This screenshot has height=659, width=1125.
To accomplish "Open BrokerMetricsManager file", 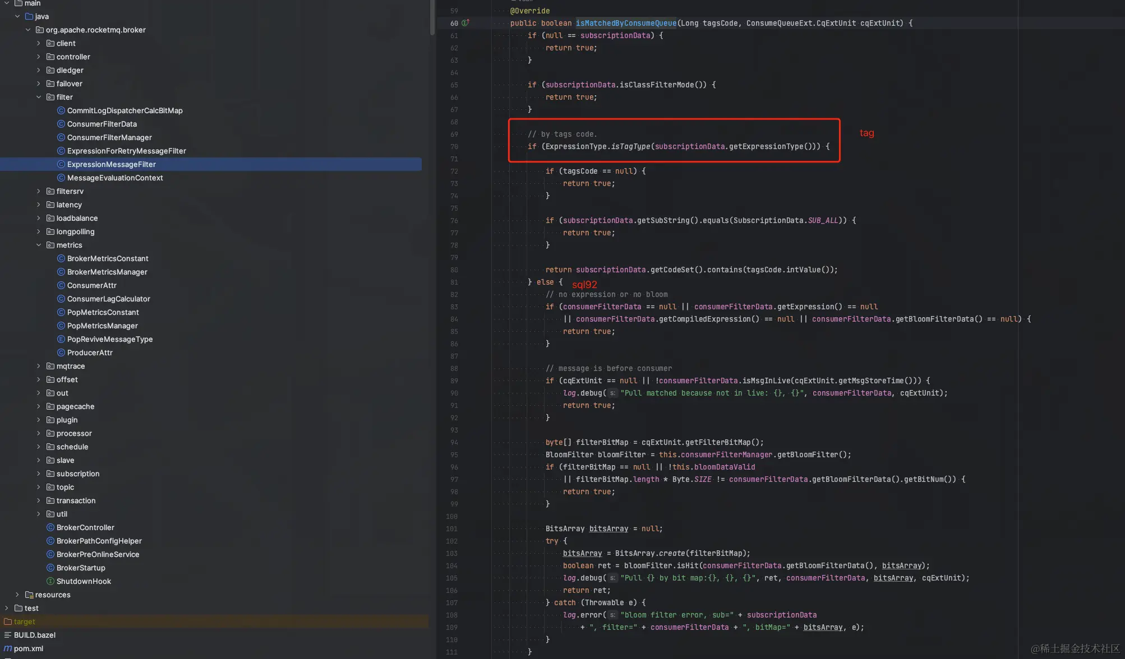I will (107, 272).
